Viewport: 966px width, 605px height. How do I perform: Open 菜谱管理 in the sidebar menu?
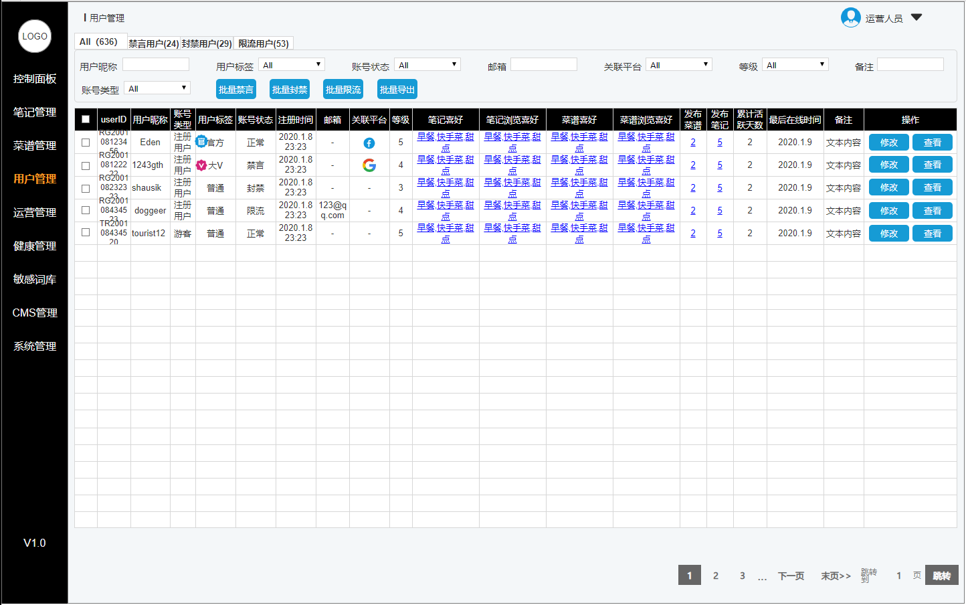[35, 146]
